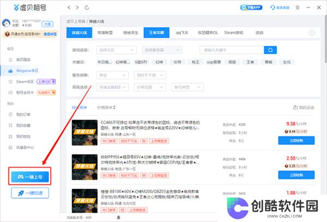The width and height of the screenshot is (327, 222).
Task: Click the 下载APP download badge
Action: click(x=251, y=8)
